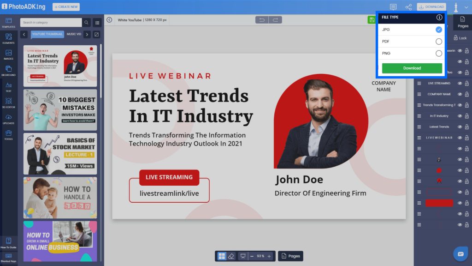Hide the Latest Trends layer
The image size is (472, 266).
coord(460,127)
